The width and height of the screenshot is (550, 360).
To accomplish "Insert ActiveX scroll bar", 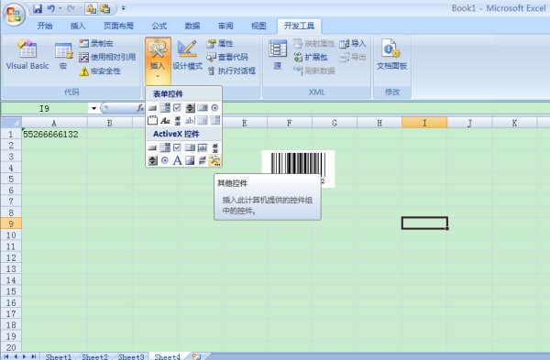I will point(214,147).
